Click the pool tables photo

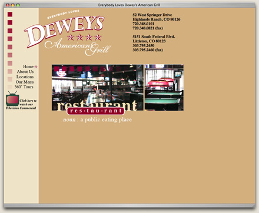[x=164, y=88]
